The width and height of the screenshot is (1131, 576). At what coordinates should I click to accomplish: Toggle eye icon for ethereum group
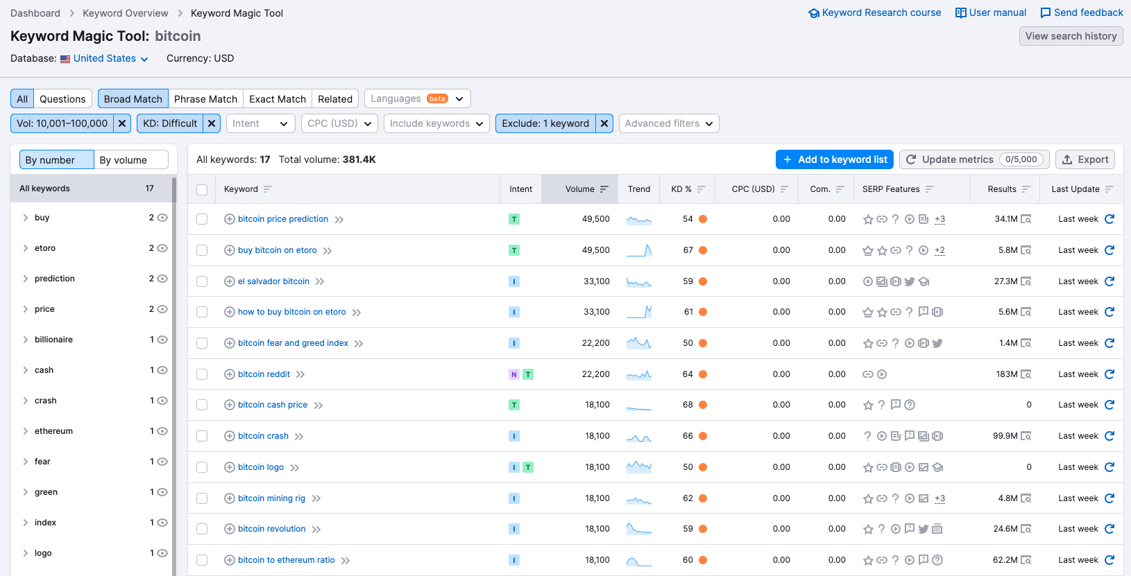162,431
